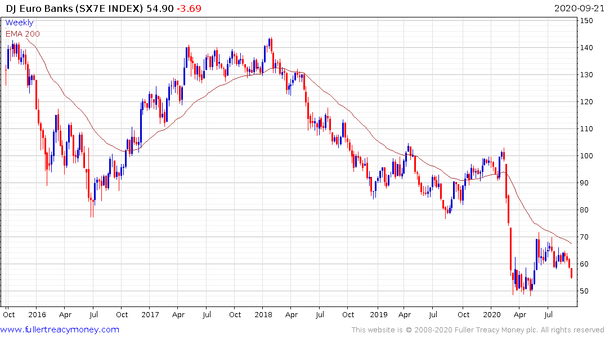Click the 2016 year label on time axis
Viewport: 605px width, 338px height.
[37, 314]
